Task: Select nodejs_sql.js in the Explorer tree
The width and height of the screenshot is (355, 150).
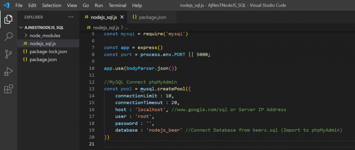Action: 43,43
